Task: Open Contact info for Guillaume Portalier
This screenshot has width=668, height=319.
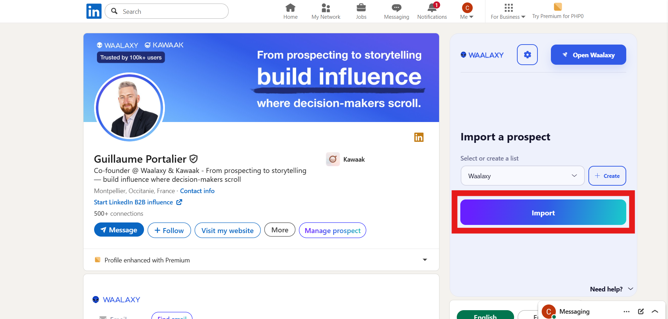Action: pyautogui.click(x=197, y=191)
